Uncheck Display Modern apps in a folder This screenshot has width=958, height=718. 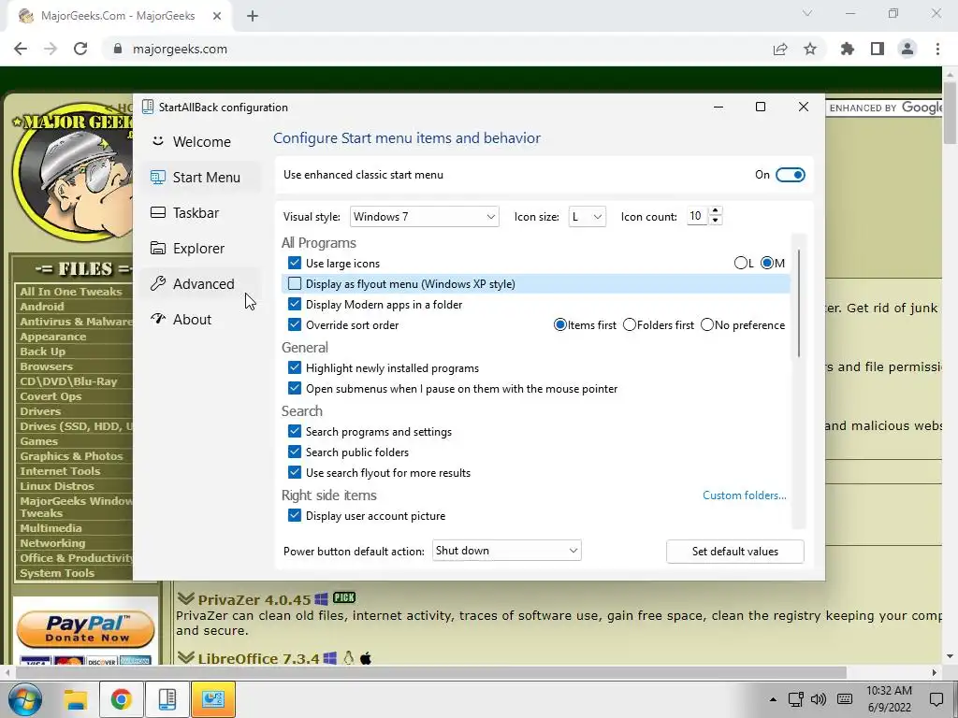coord(295,304)
